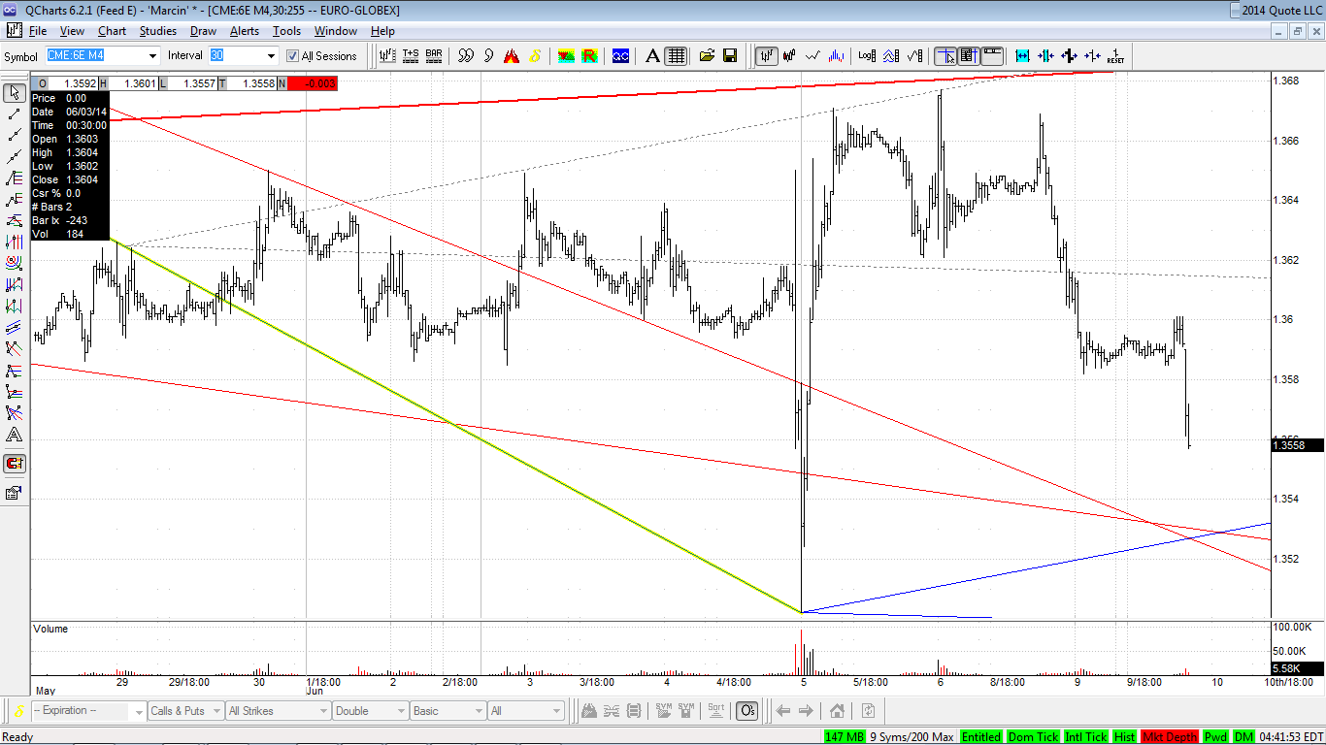
Task: Click the Dom Tick status indicator
Action: pos(1034,737)
